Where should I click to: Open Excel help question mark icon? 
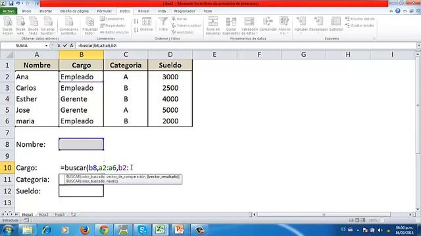click(397, 11)
